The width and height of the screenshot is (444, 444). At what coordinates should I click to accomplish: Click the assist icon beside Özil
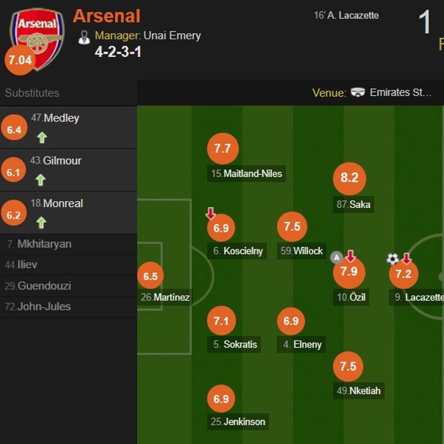click(336, 258)
